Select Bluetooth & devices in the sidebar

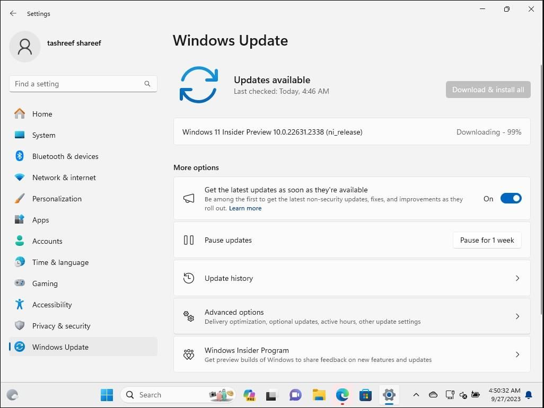(65, 156)
